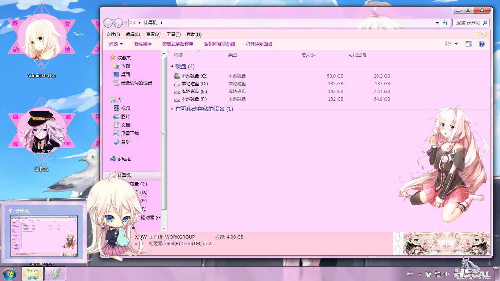Open 最近访问的位置 in navigation pane
The height and width of the screenshot is (281, 500).
coord(136,83)
